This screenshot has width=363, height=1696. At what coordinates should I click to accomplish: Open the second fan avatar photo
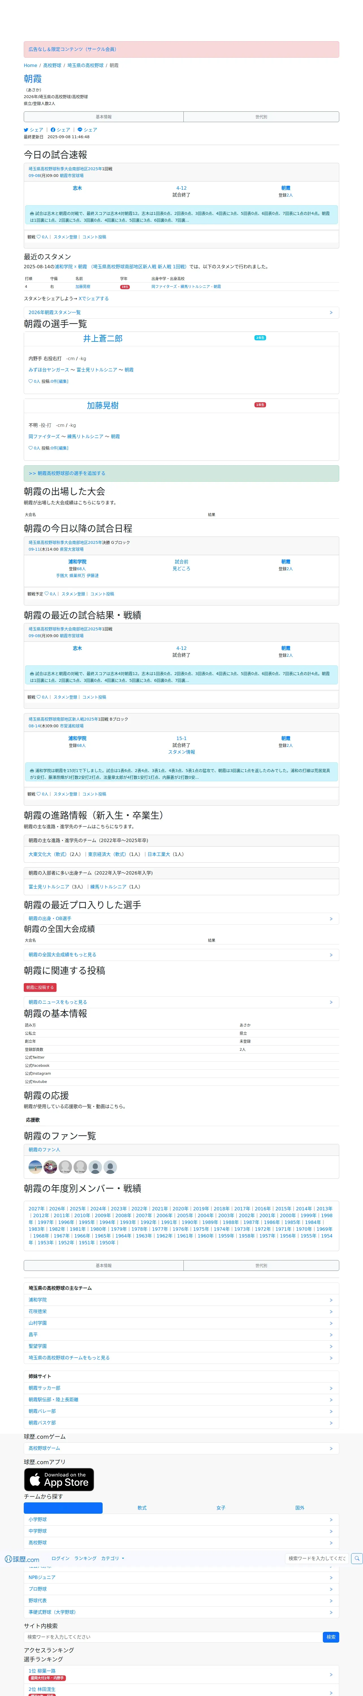tap(50, 1167)
